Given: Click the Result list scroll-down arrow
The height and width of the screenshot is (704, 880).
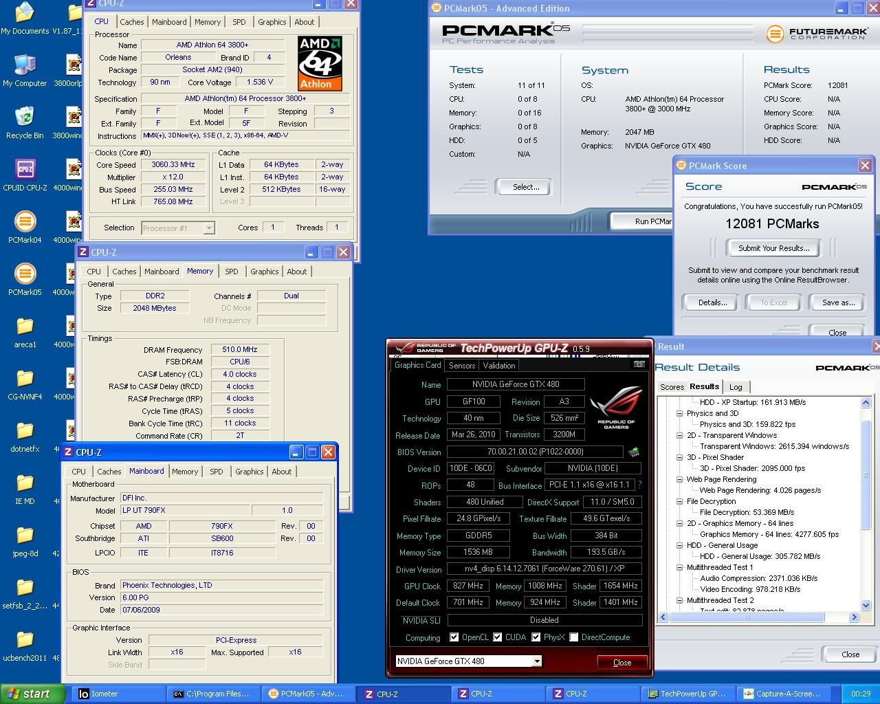Looking at the screenshot, I should tap(866, 606).
